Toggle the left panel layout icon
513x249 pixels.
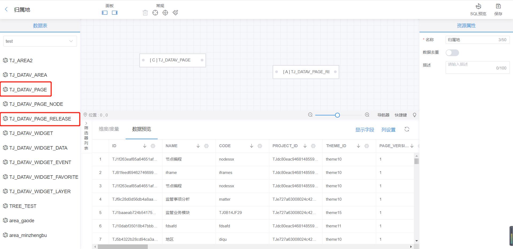click(105, 13)
